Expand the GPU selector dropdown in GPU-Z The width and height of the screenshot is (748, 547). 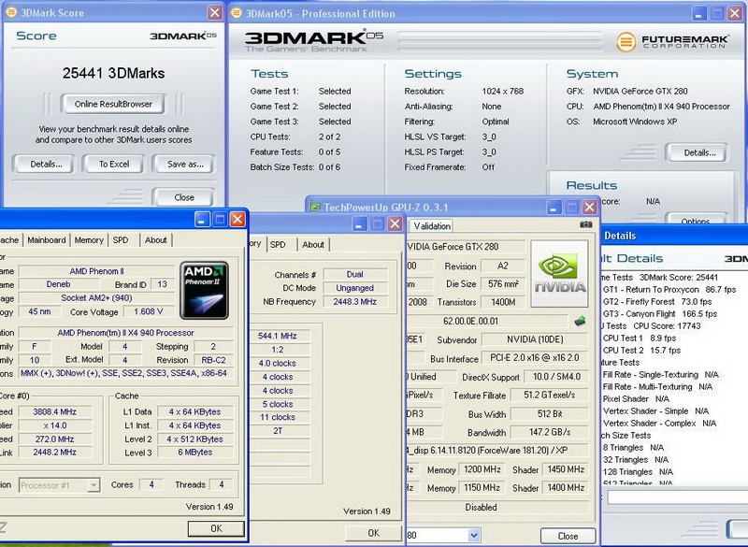[x=474, y=535]
